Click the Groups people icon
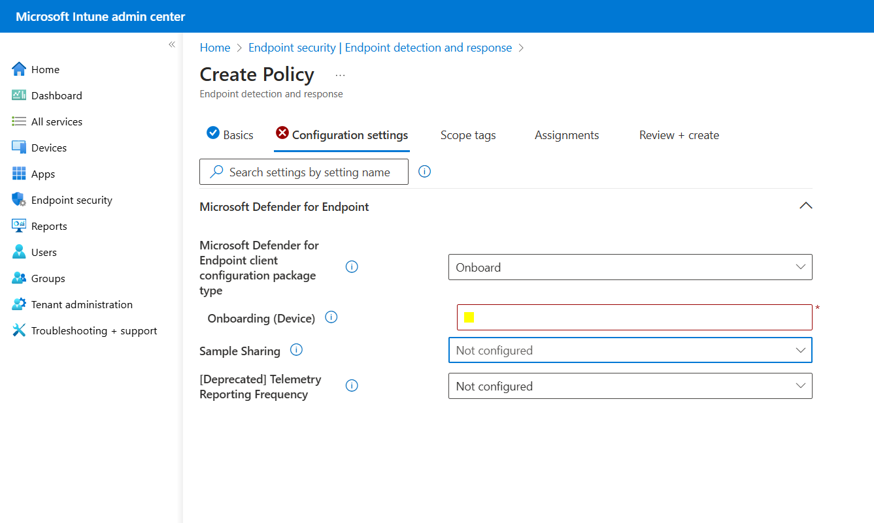The height and width of the screenshot is (523, 874). pyautogui.click(x=19, y=278)
